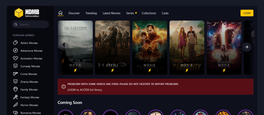Select the Action Movies genre link
The image size is (264, 115).
(x=29, y=43)
